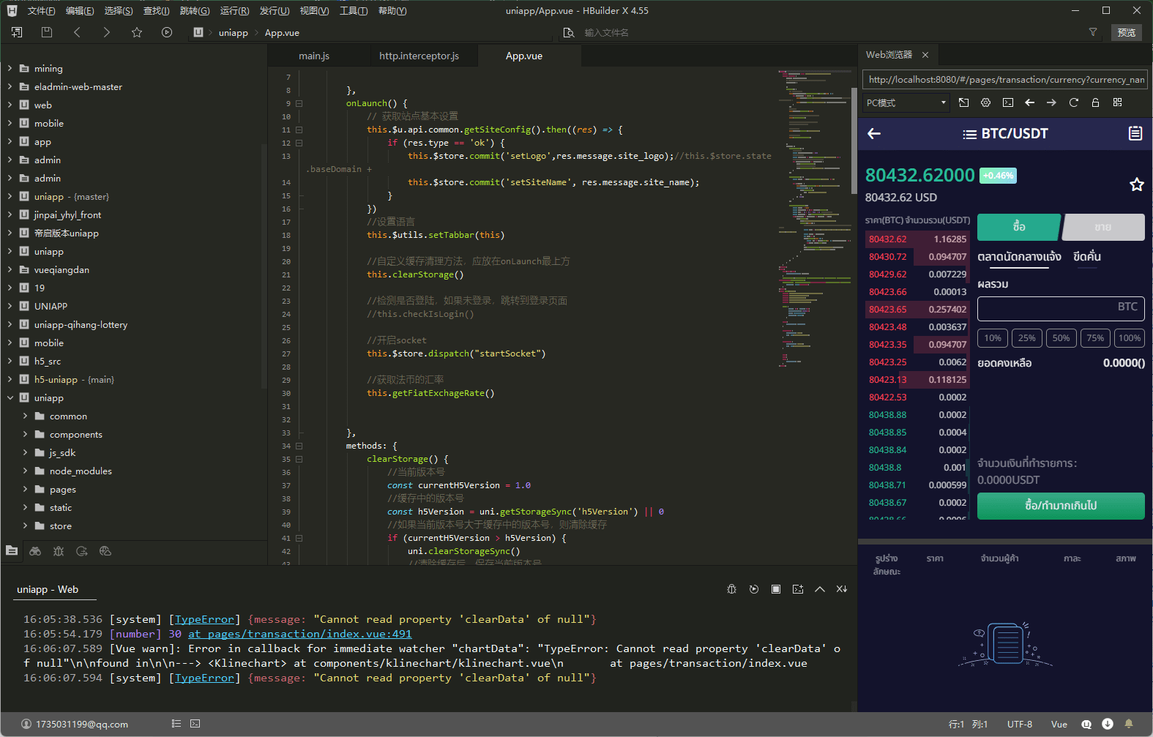Stop the running console with the square icon
The width and height of the screenshot is (1153, 737).
point(776,589)
